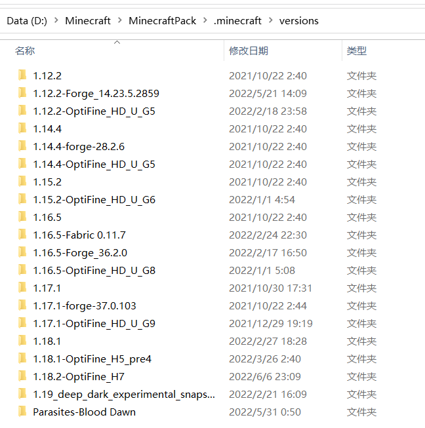Click folder icon of 1.12.2-OptiFine_HD_U_G5

[22, 111]
